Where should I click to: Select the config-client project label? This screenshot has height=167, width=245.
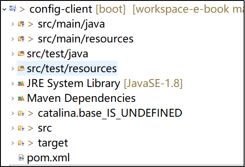61,9
